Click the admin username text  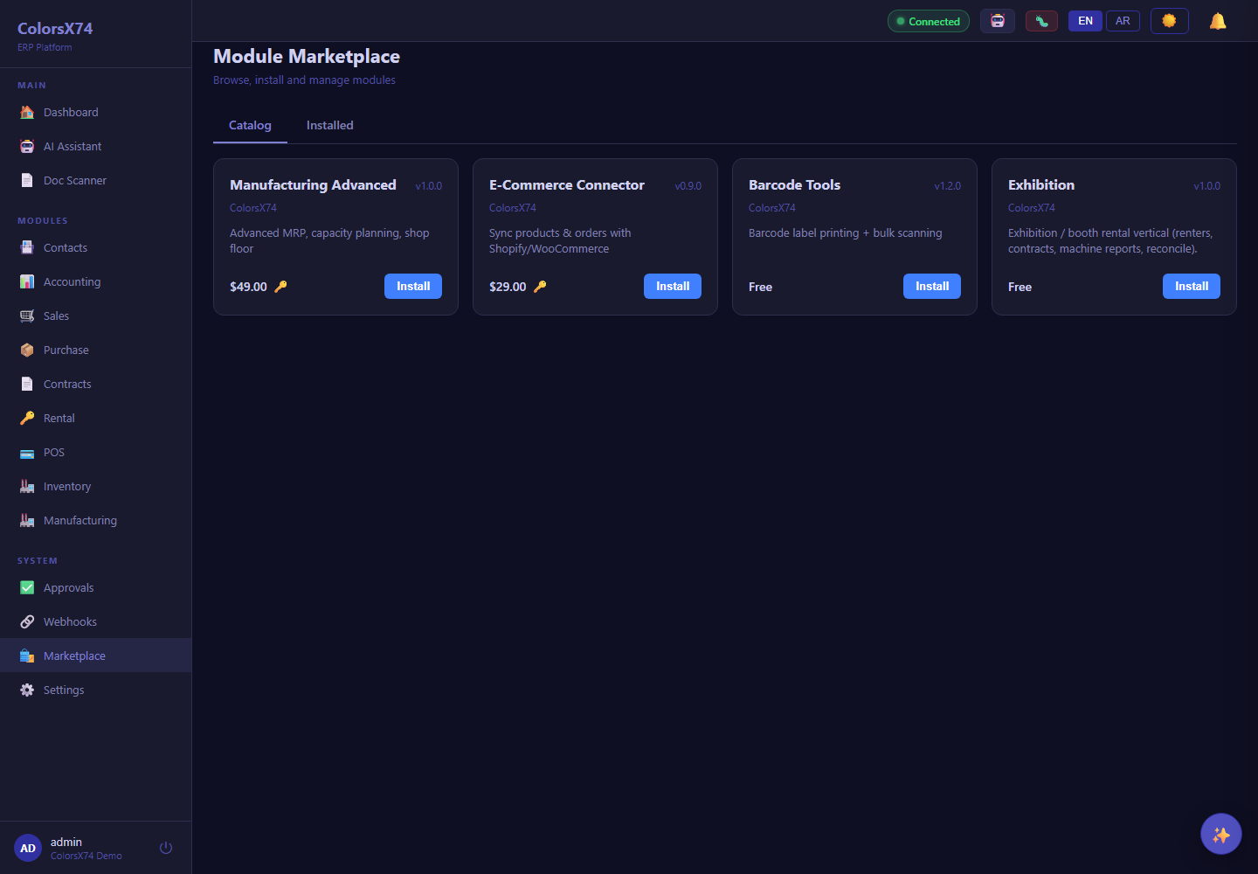point(66,843)
